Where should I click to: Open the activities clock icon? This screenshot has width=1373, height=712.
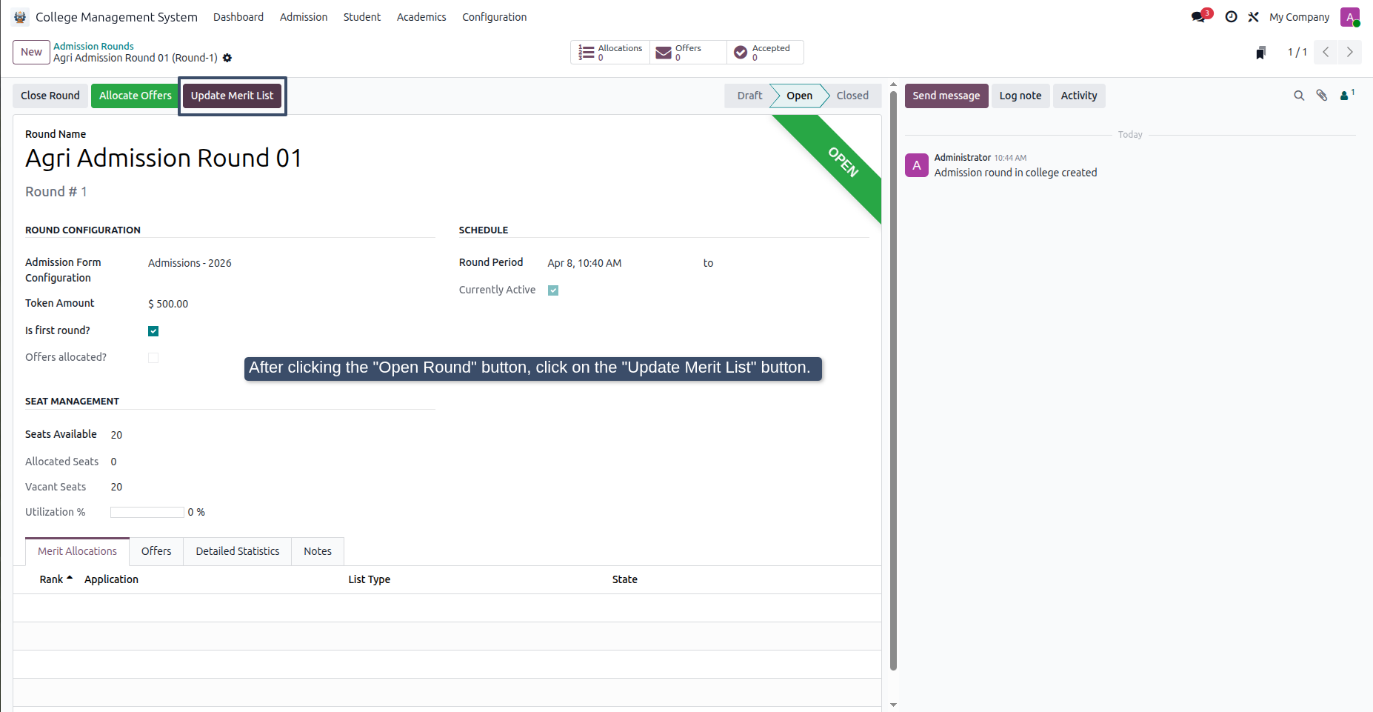coord(1231,17)
